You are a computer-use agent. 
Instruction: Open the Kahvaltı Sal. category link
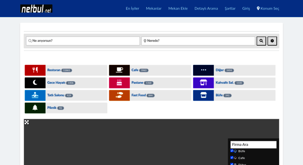click(x=225, y=83)
